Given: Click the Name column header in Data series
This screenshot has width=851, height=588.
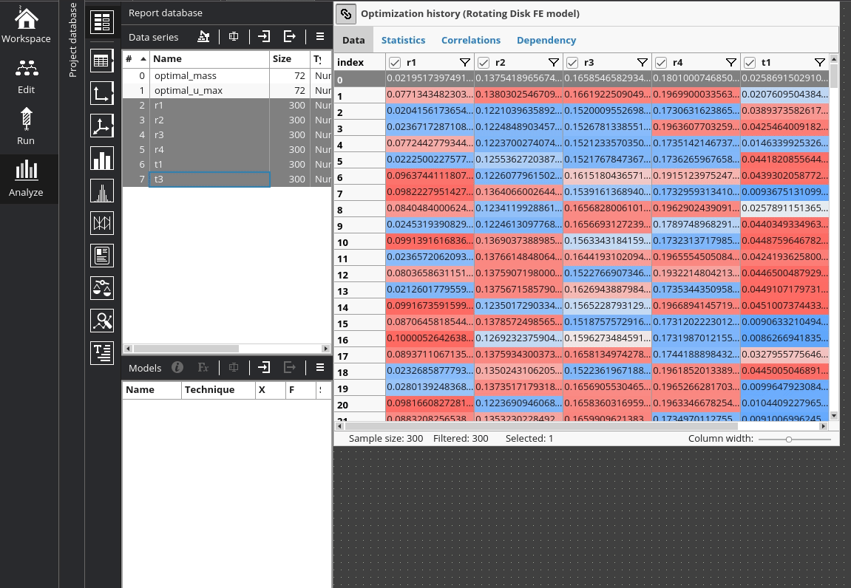Looking at the screenshot, I should (x=209, y=59).
